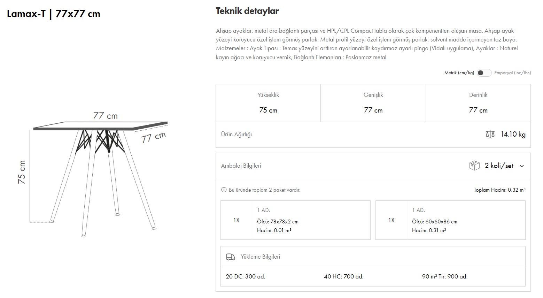This screenshot has height=298, width=543.
Task: Click the info circle icon
Action: pyautogui.click(x=224, y=190)
